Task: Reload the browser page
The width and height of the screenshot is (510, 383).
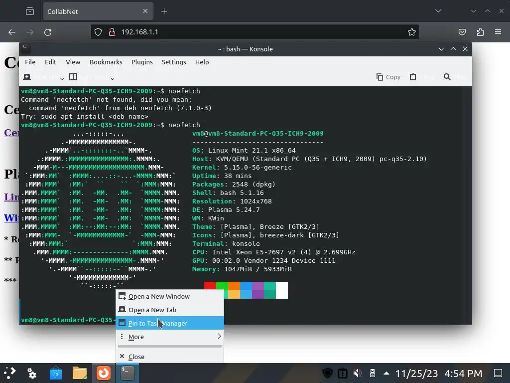Action: [48, 32]
